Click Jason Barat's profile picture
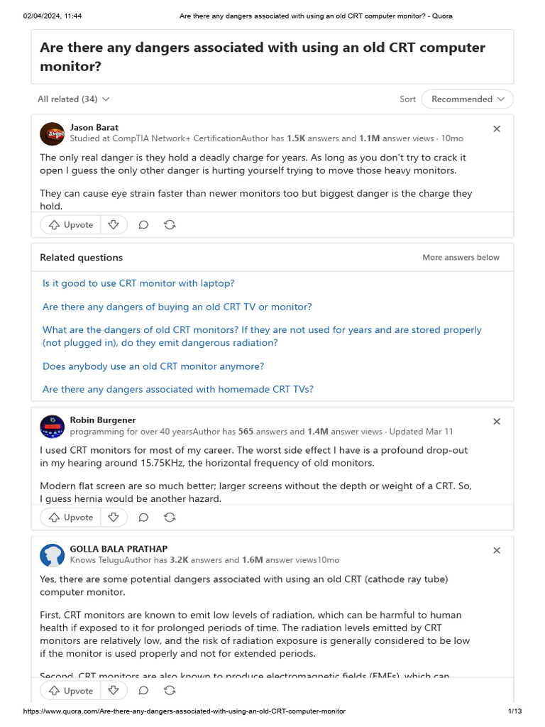The width and height of the screenshot is (545, 727). pos(53,133)
